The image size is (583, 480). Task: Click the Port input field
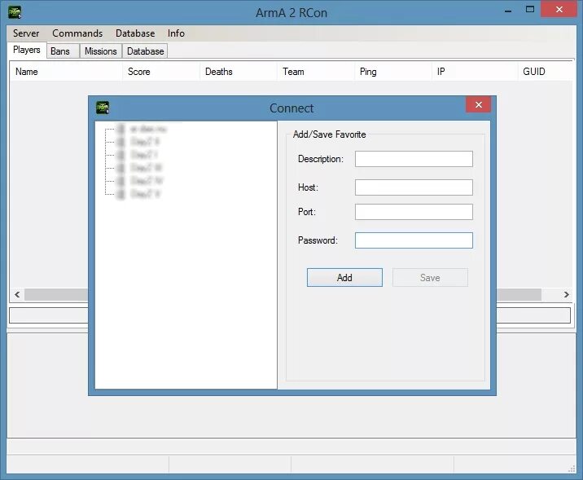414,212
